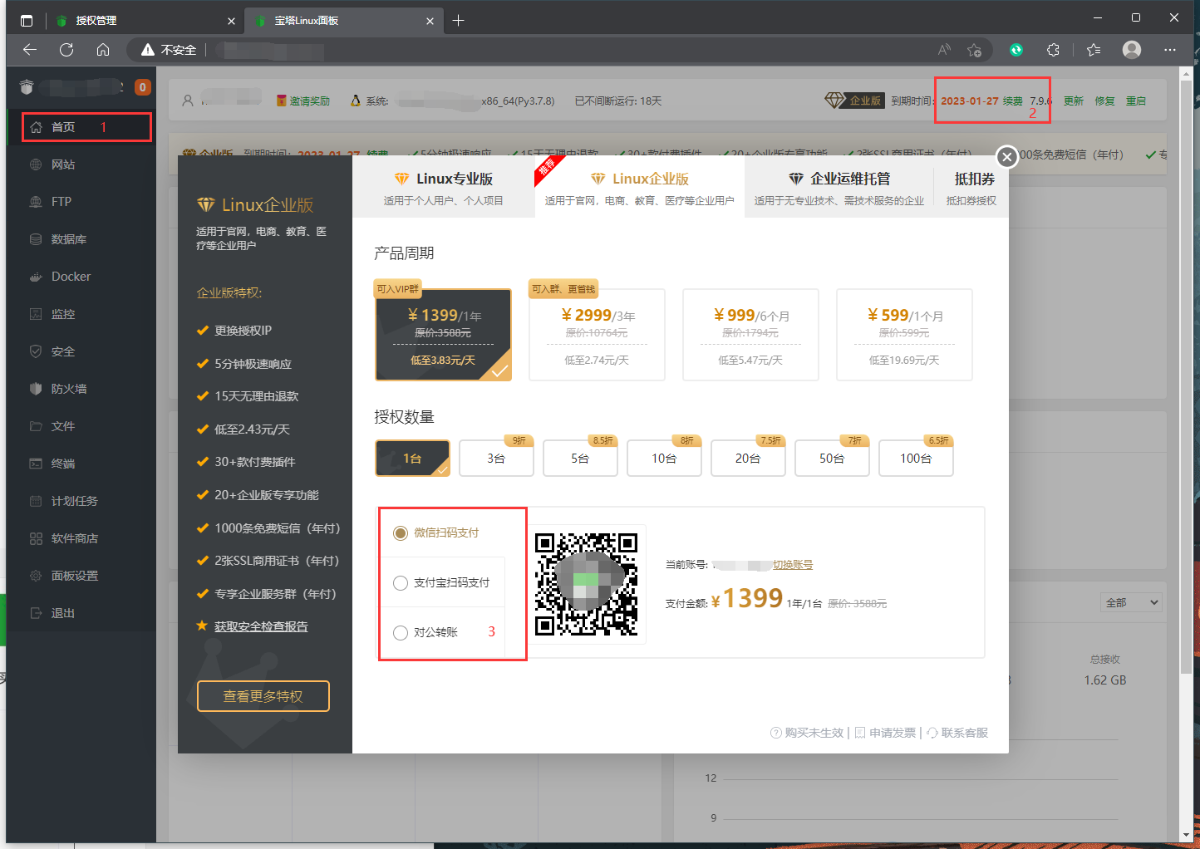Close the 授权管理 browser tab
Viewport: 1200px width, 849px height.
click(231, 21)
